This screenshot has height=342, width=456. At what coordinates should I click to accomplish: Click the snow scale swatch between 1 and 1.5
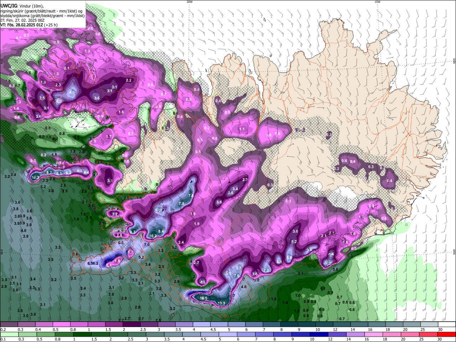coord(97,325)
